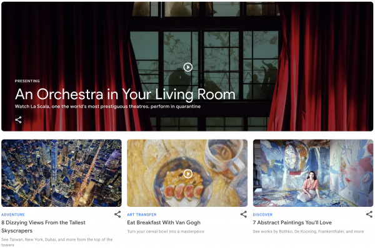Share the Orchestra in Your Living Room feature
Image resolution: width=375 pixels, height=248 pixels.
click(x=18, y=120)
